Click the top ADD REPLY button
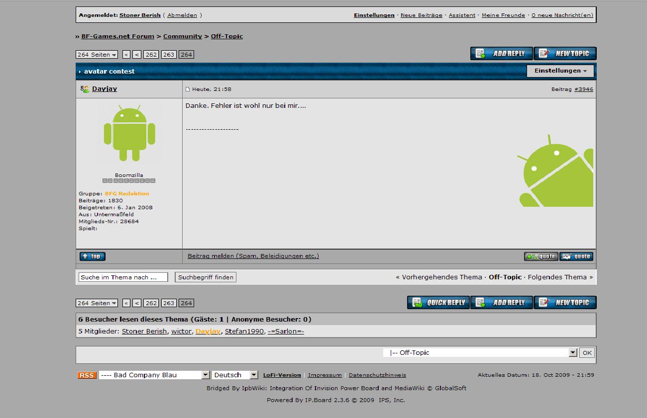This screenshot has width=647, height=418. 501,54
